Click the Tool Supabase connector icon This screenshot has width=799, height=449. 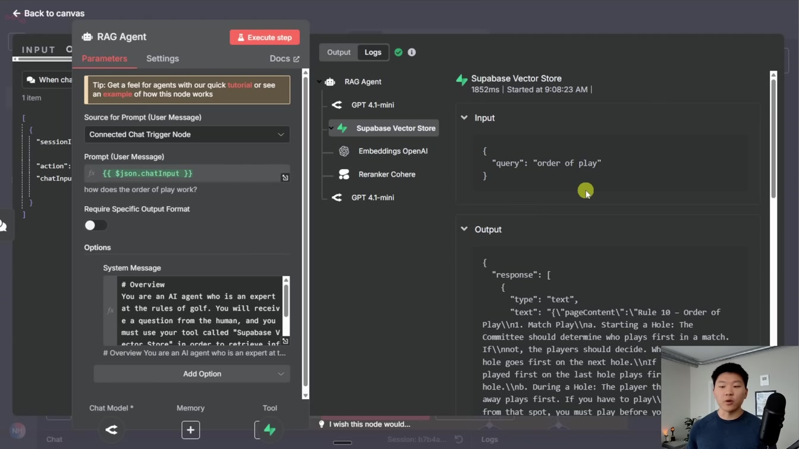coord(269,430)
